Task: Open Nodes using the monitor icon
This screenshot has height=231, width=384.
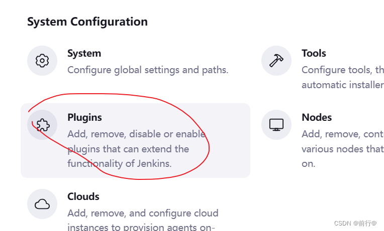Action: 276,125
